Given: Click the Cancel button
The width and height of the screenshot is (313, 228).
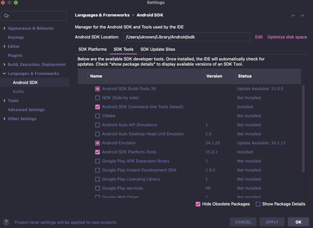Looking at the screenshot, I should coord(243,222).
